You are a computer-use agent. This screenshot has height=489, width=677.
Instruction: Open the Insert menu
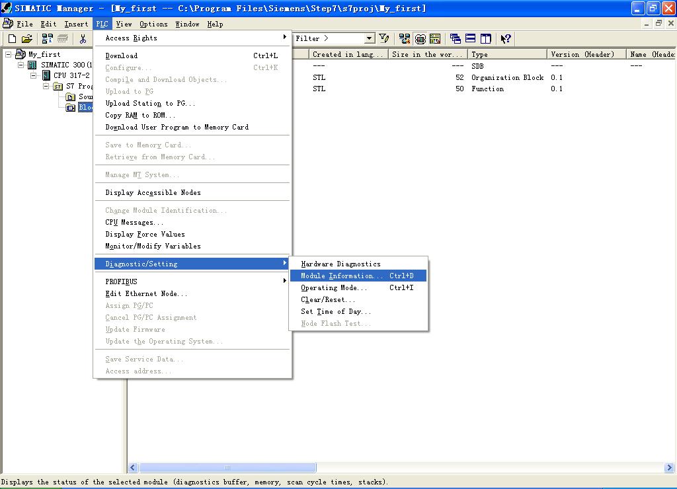[x=76, y=24]
